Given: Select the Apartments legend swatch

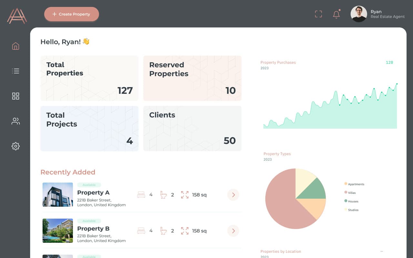Looking at the screenshot, I should tap(346, 184).
